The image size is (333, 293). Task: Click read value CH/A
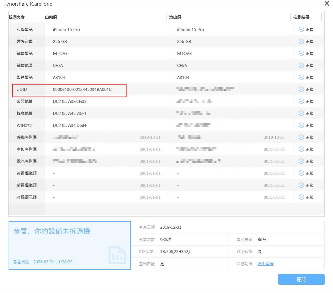[x=182, y=65]
